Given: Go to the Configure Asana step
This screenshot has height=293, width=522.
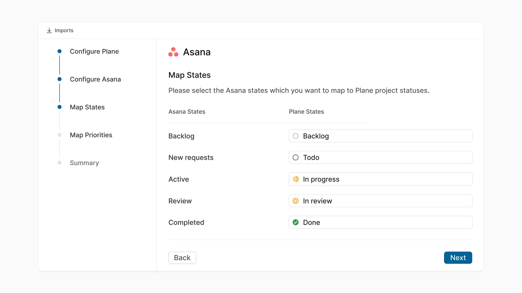Looking at the screenshot, I should (95, 79).
